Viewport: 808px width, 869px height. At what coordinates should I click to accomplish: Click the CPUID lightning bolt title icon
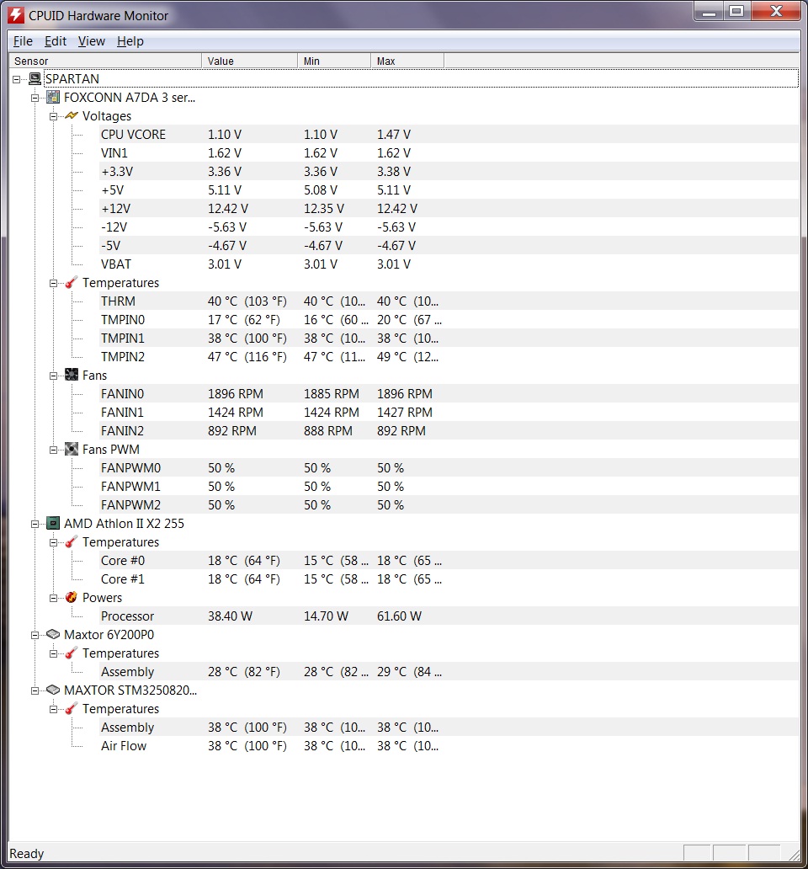pyautogui.click(x=16, y=15)
